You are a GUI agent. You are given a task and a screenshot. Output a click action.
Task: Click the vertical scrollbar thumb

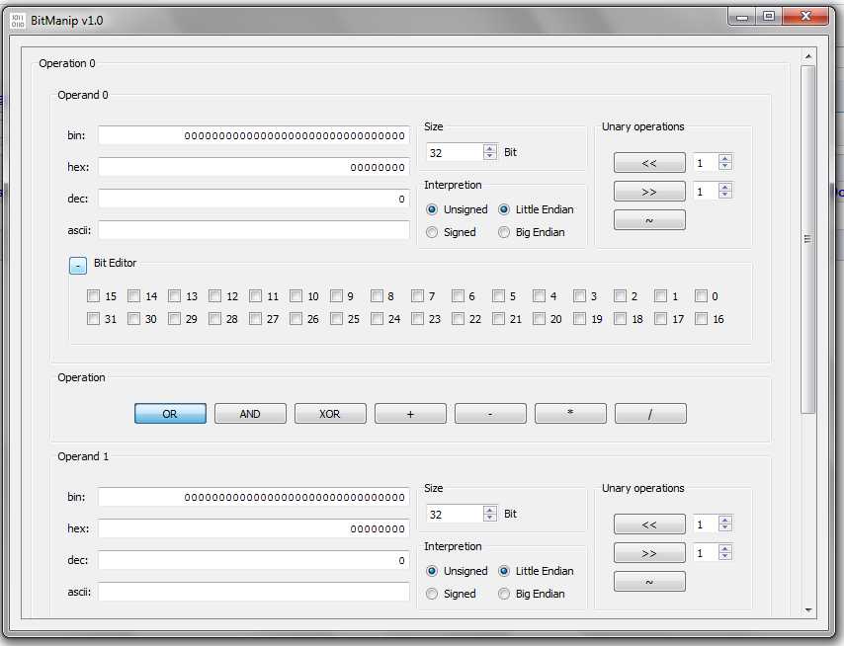[x=808, y=239]
